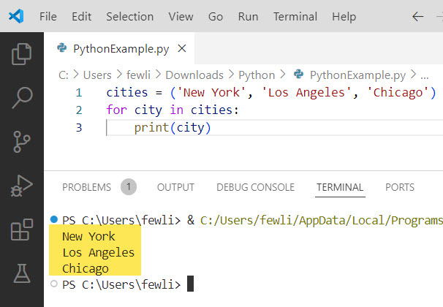
Task: Click the VS Code logo icon
Action: pyautogui.click(x=16, y=16)
